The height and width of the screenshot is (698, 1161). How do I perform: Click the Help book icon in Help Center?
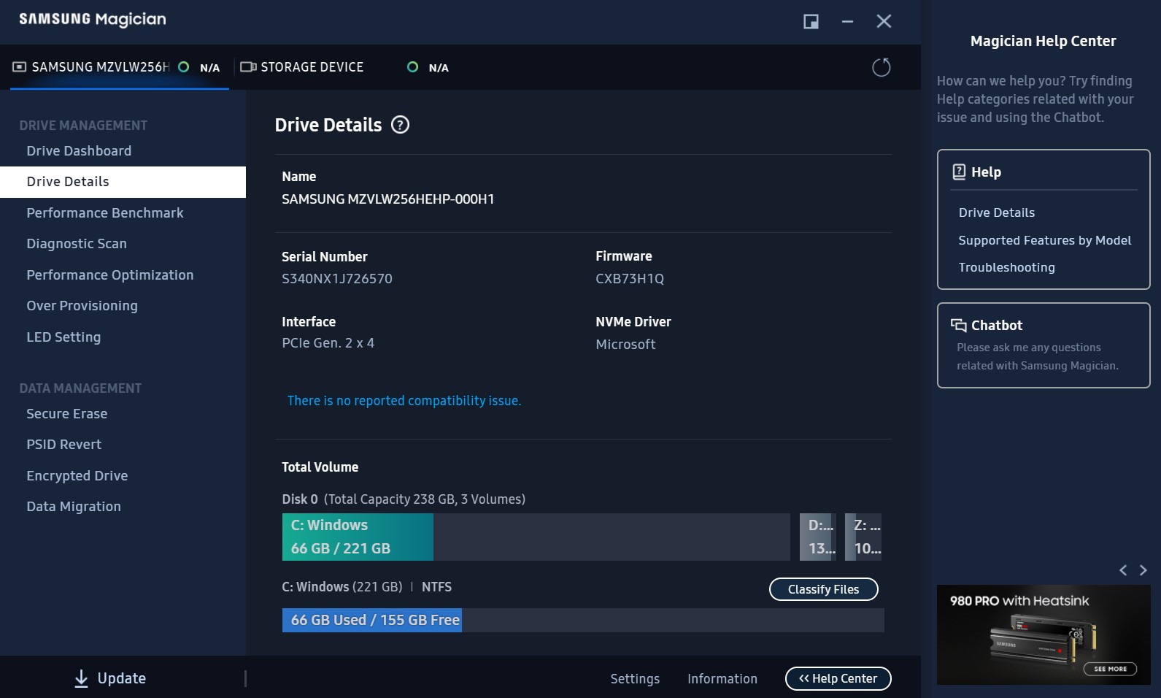click(x=959, y=172)
